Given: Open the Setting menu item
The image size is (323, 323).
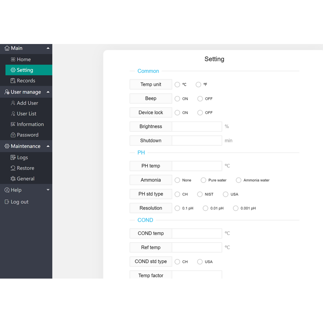Looking at the screenshot, I should coord(25,70).
